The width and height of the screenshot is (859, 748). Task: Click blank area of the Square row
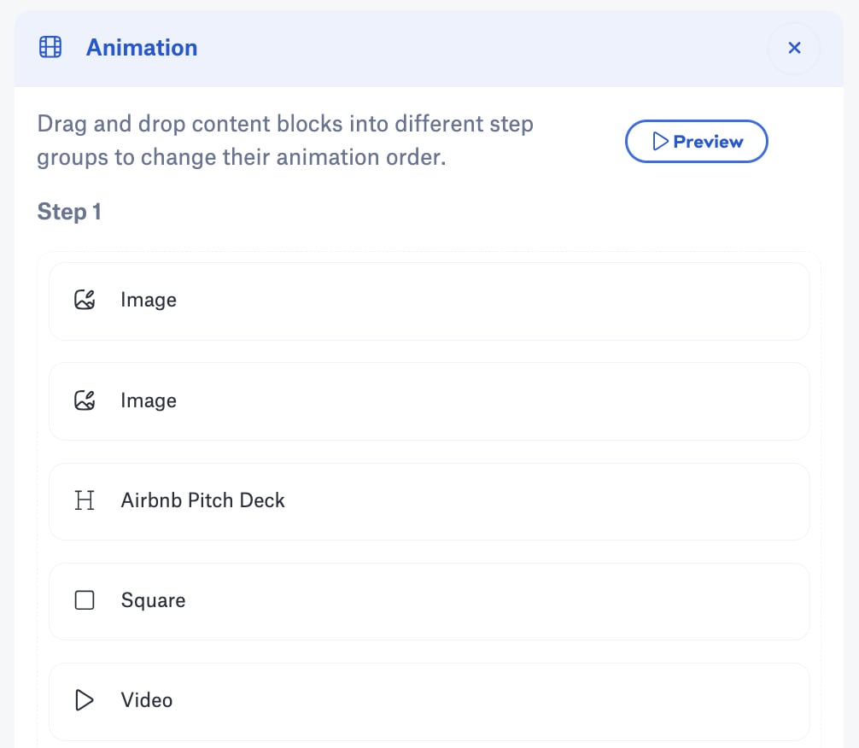pos(512,601)
